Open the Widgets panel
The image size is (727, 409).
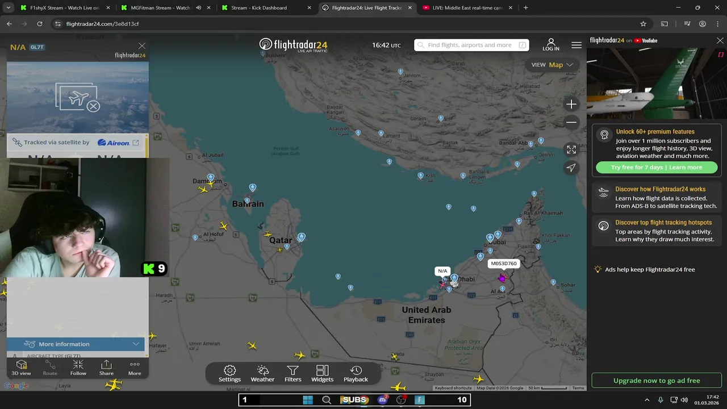point(322,374)
